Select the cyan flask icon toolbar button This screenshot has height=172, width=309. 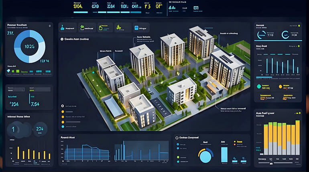point(67,28)
